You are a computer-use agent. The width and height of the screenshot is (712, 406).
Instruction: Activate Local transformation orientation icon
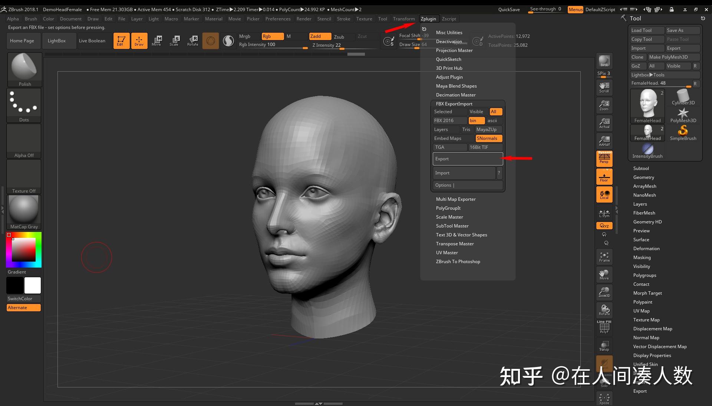point(604,194)
